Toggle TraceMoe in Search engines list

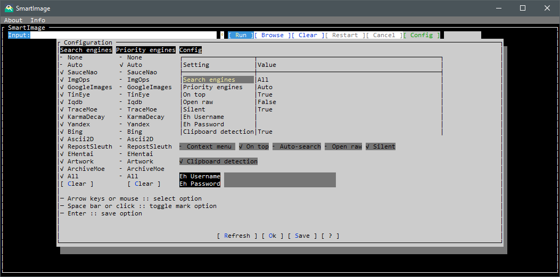[x=79, y=109]
